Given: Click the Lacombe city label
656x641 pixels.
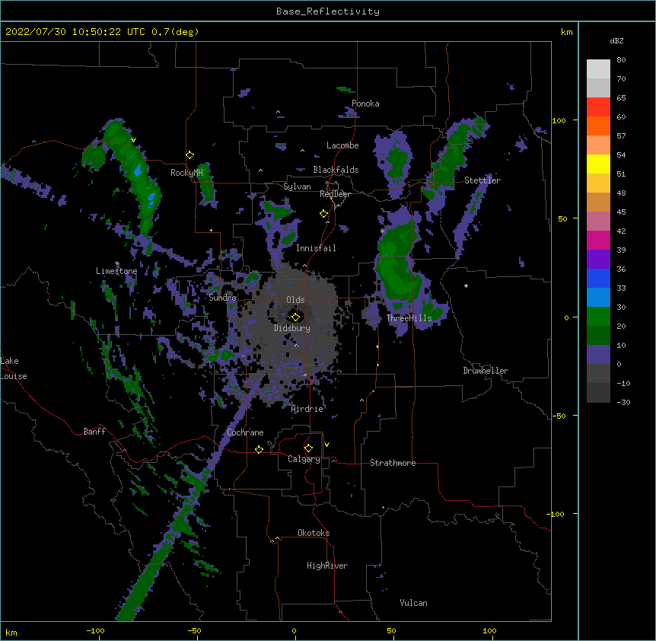Looking at the screenshot, I should 342,145.
